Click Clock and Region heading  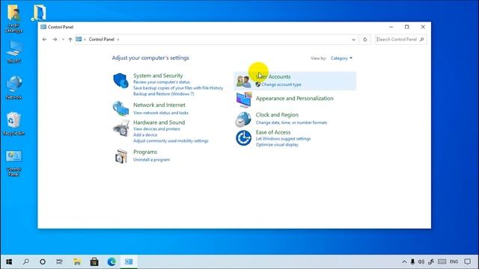click(277, 114)
